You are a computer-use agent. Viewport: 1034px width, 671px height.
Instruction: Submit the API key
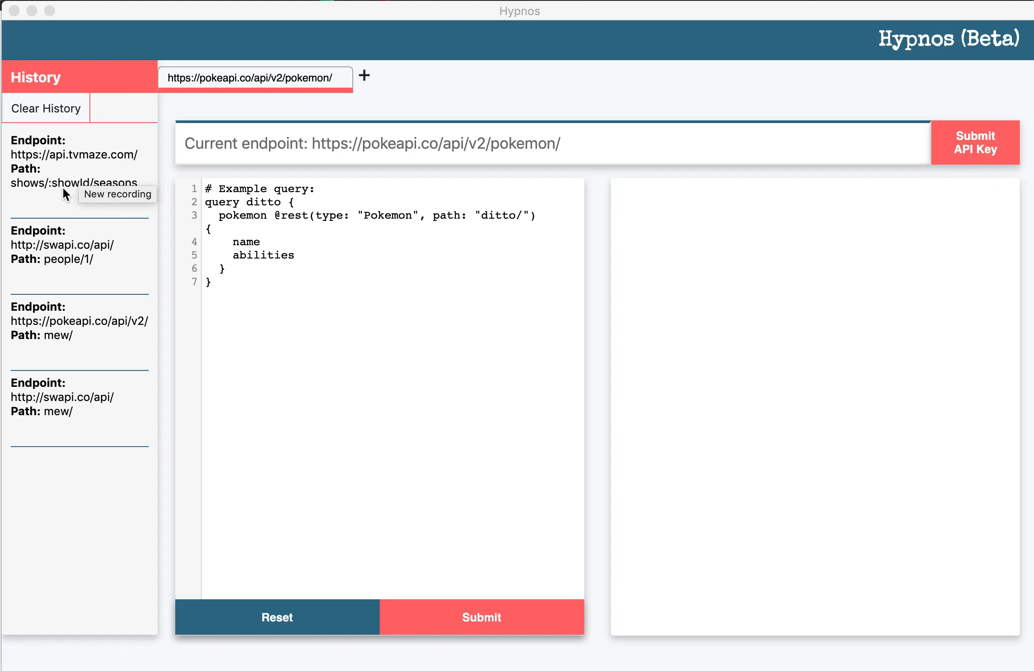coord(975,143)
